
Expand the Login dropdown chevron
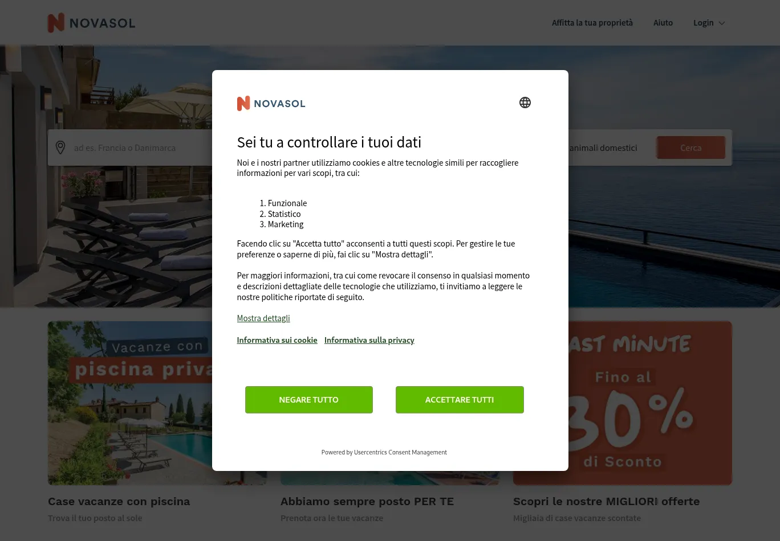[x=722, y=23]
